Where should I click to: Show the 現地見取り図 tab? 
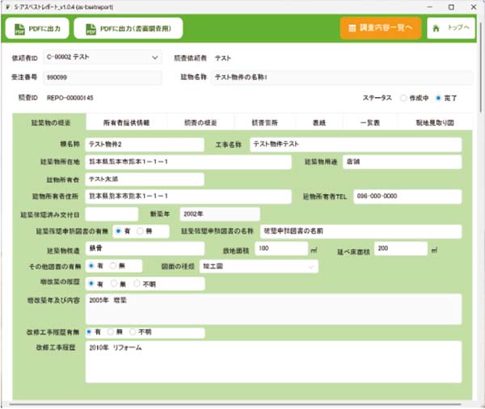click(433, 122)
